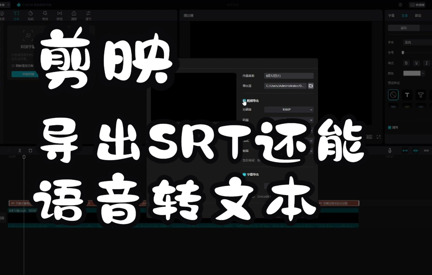
Task: Click the split clip tool in timeline toolbar
Action: click(20, 150)
